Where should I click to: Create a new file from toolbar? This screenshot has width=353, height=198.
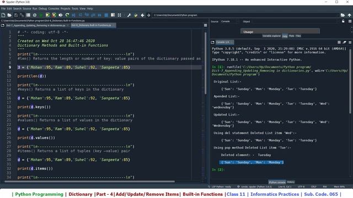(x=3, y=15)
